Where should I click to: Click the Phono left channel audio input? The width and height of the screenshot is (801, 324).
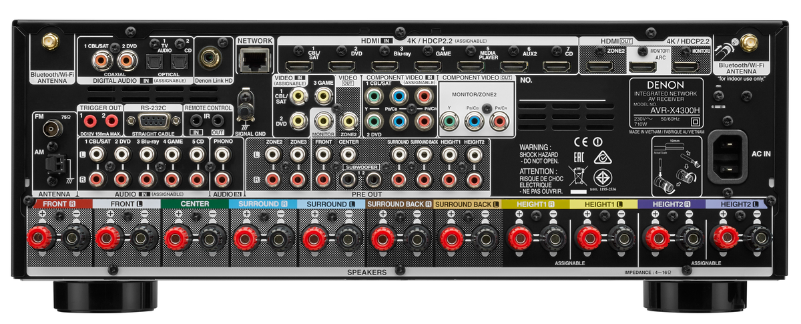coord(222,154)
